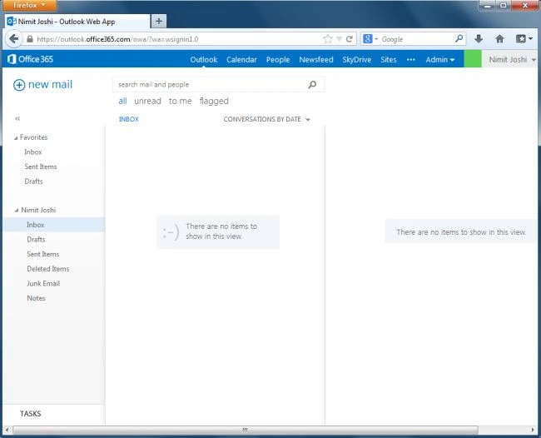Open the Firefox application menu button
Viewport: 541px width, 438px height.
click(30, 5)
